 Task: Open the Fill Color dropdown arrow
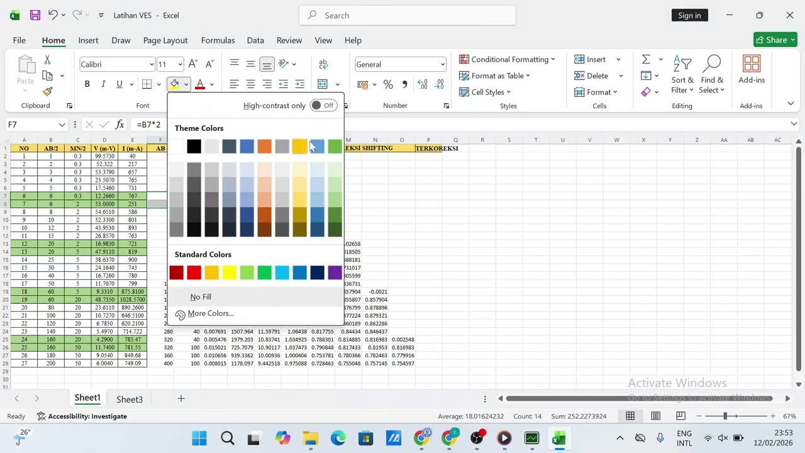tap(186, 84)
